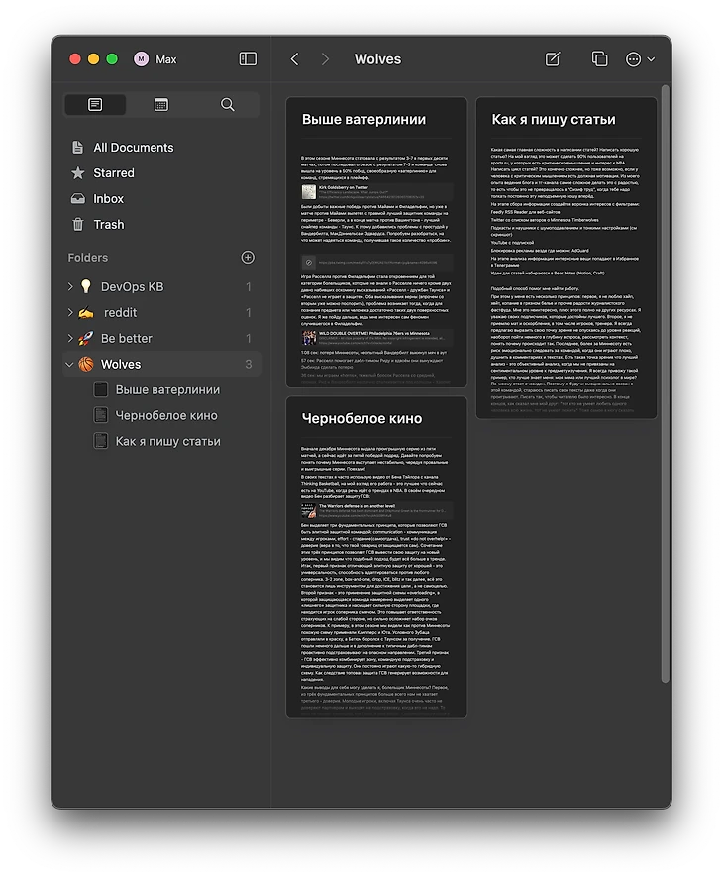The width and height of the screenshot is (723, 877).
Task: Open the Trash
Action: coord(162,224)
